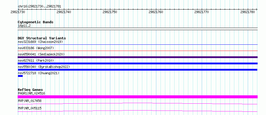Select the MVP NM_017458 intron line
Screen dimensions: 266x115
coord(137,103)
